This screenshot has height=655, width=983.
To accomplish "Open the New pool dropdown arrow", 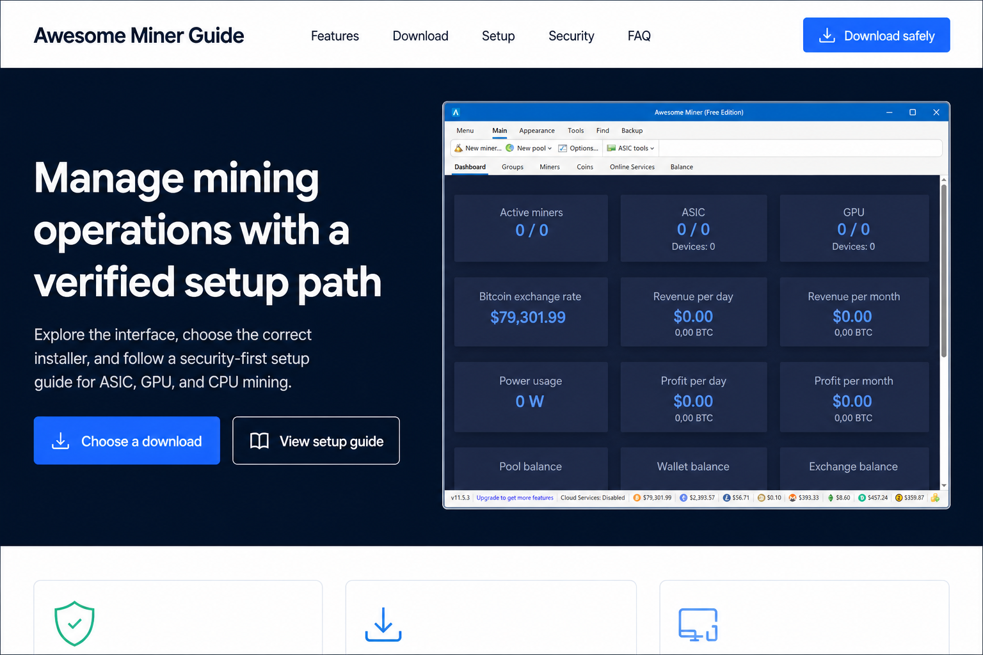I will [x=550, y=148].
